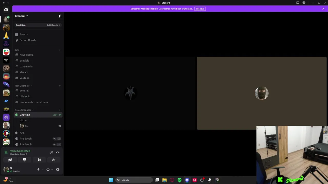Screen dimensions: 328x184
Task: Open the Events item
Action: pos(38,34)
